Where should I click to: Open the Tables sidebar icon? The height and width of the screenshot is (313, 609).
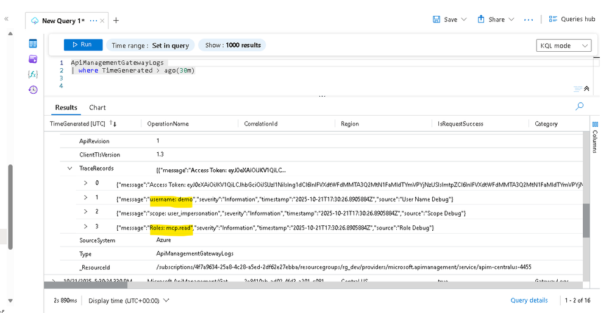pos(33,43)
